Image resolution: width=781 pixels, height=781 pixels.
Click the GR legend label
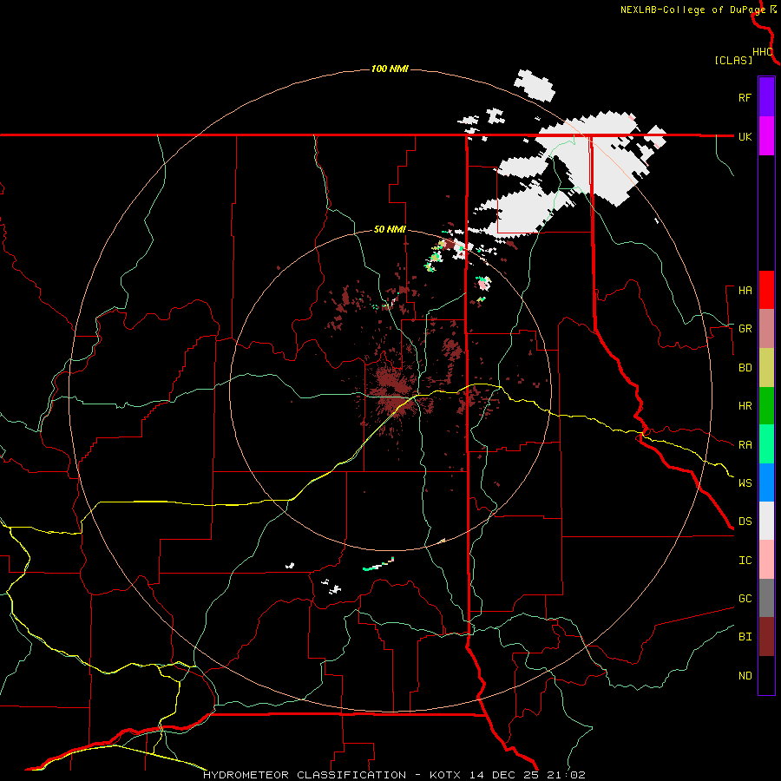click(x=745, y=329)
